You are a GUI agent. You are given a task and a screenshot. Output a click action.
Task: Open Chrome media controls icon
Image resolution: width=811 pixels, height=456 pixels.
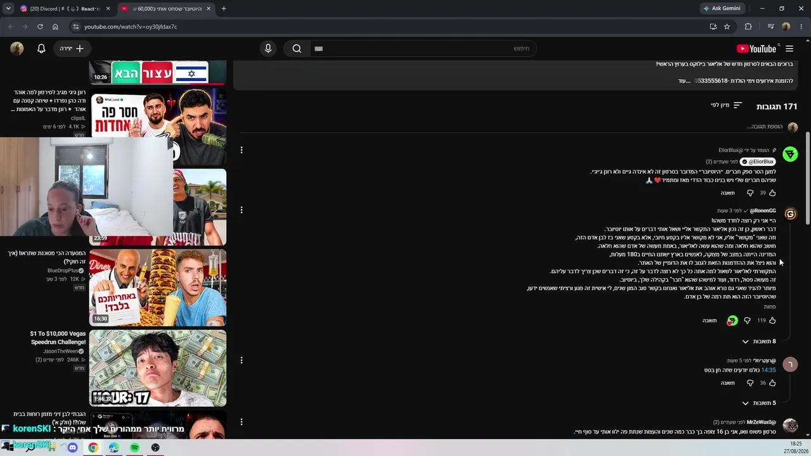(x=770, y=27)
